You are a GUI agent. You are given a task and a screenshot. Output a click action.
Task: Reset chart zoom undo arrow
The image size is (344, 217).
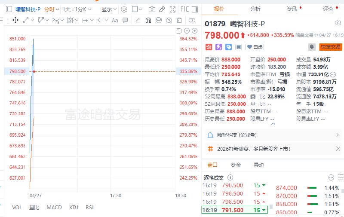pyautogui.click(x=179, y=31)
